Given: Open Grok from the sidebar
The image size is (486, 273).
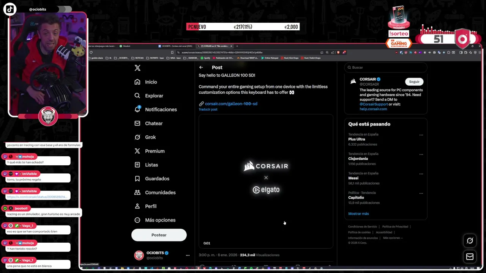Looking at the screenshot, I should (145, 137).
